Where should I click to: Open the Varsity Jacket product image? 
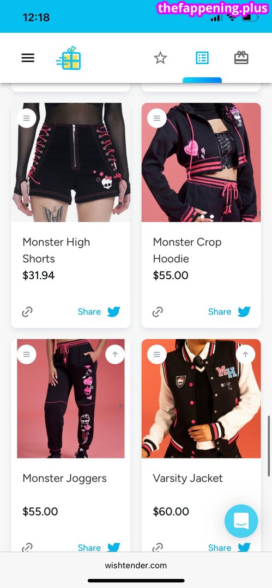point(201,399)
